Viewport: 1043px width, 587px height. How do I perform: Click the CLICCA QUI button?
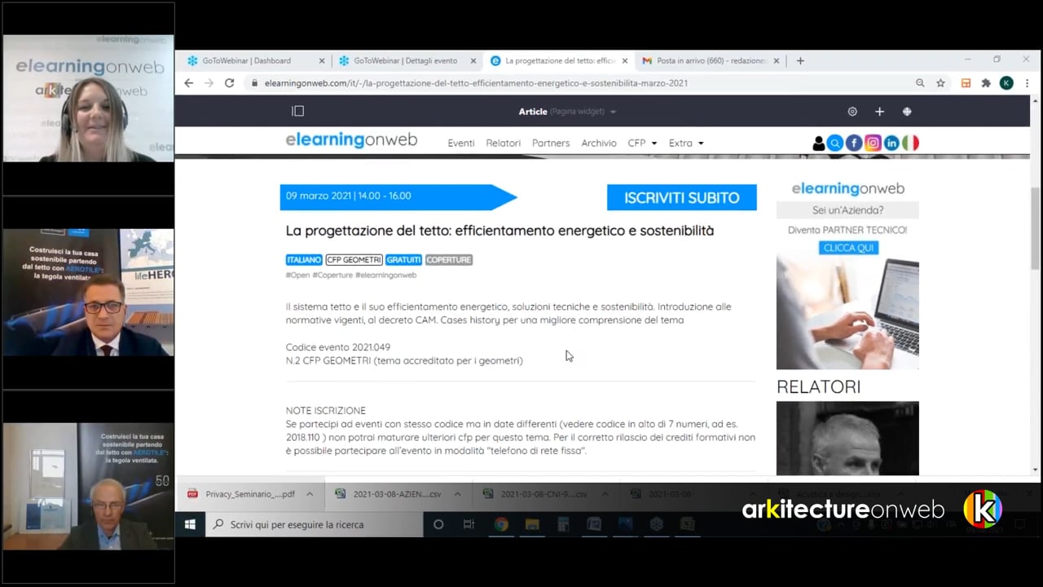(x=848, y=247)
